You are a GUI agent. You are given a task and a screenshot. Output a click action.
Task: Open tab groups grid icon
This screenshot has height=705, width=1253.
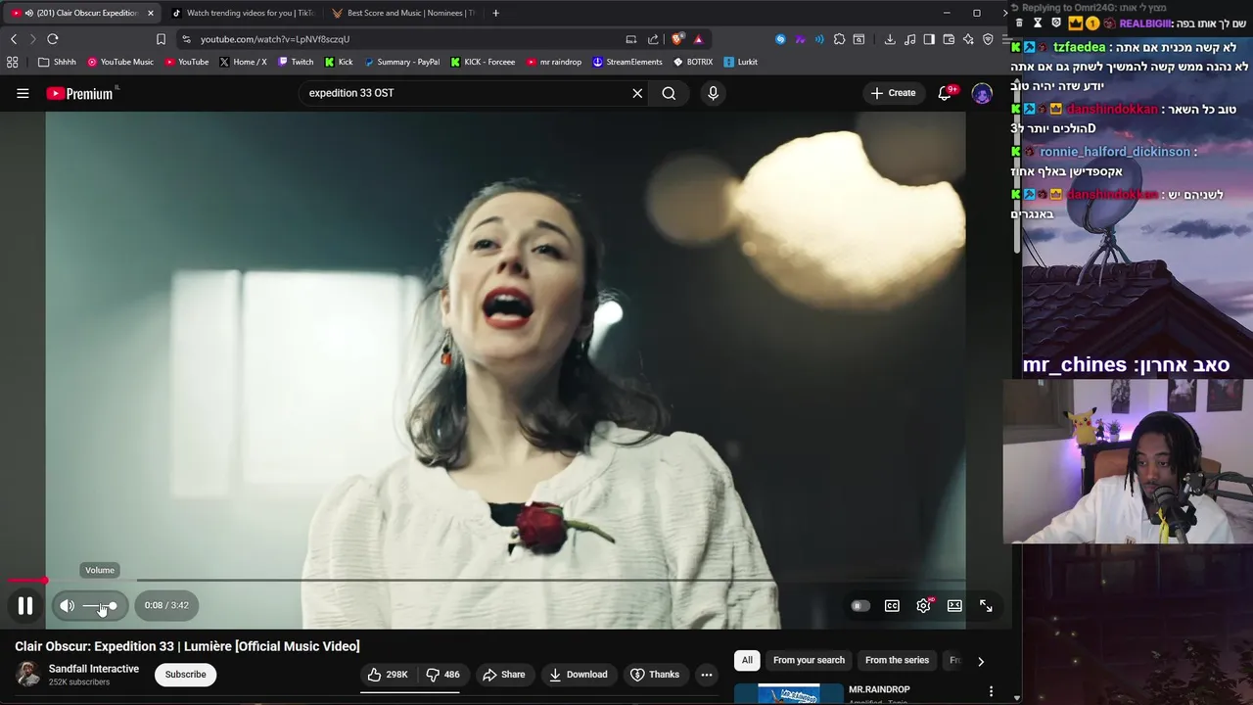(x=12, y=62)
